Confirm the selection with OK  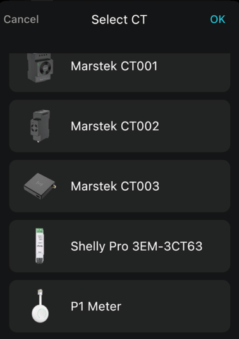pos(218,20)
